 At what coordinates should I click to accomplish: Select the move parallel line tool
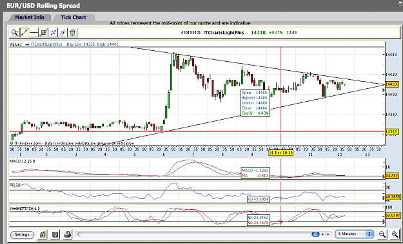pyautogui.click(x=63, y=32)
